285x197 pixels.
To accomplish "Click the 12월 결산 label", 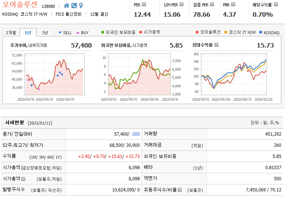I will 99,14.
